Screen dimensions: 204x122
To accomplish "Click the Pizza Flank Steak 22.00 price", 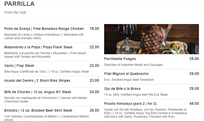I will click(x=94, y=47).
